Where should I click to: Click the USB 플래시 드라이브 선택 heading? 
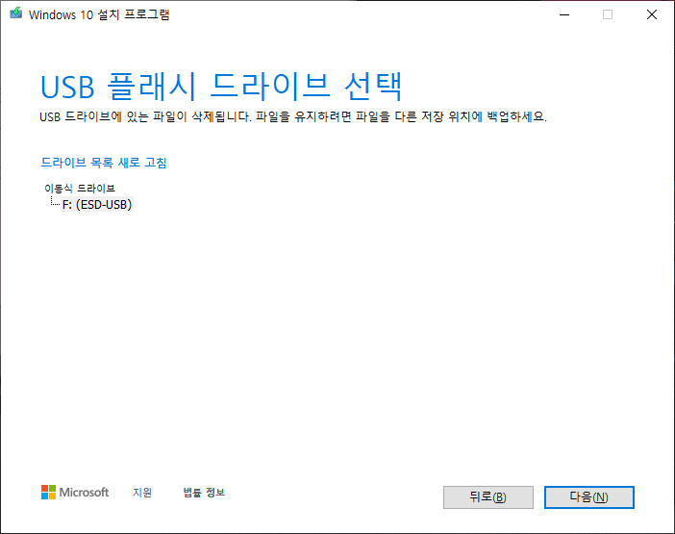221,87
